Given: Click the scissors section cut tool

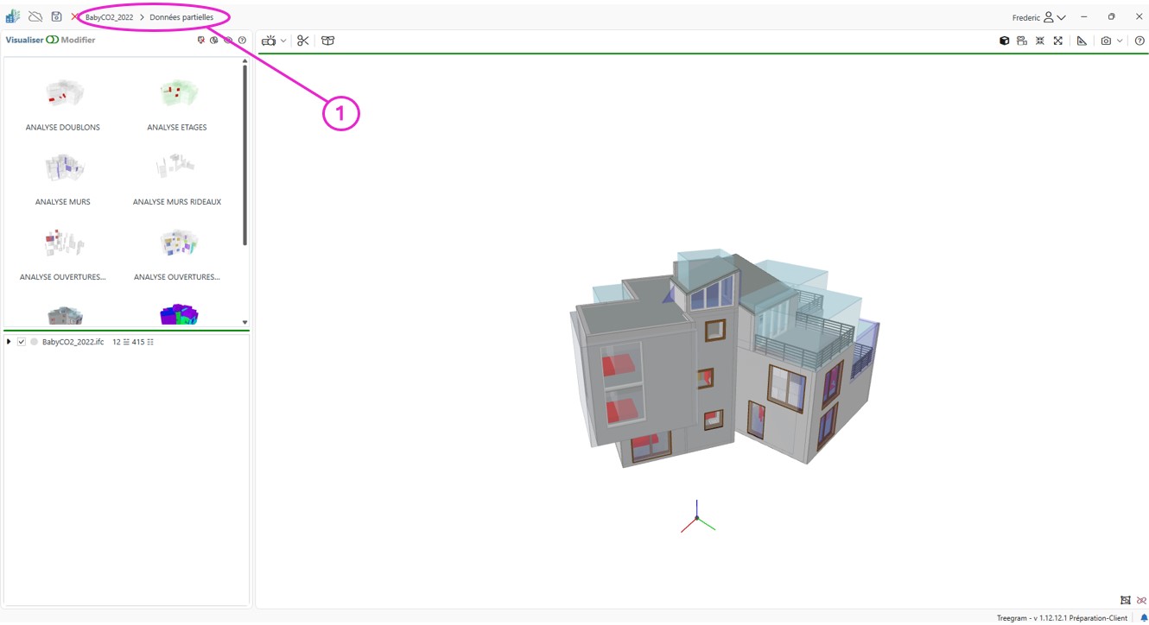Looking at the screenshot, I should (302, 41).
